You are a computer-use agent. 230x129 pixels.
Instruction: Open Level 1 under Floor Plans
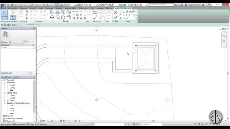pyautogui.click(x=12, y=85)
